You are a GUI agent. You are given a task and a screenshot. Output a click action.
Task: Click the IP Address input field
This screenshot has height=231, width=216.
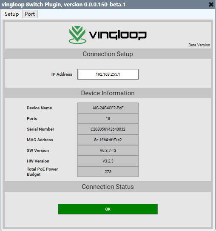108,74
